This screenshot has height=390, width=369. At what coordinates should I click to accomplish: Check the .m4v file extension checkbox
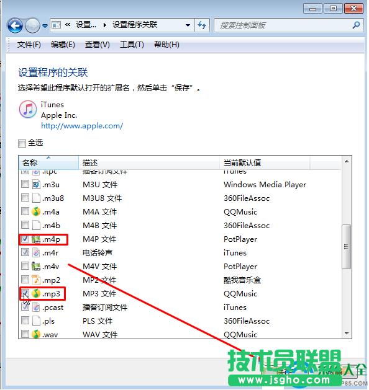pos(25,266)
